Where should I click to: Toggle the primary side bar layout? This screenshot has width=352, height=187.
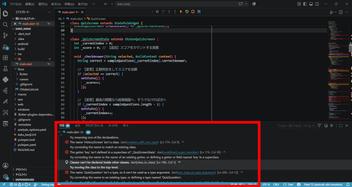point(305,4)
